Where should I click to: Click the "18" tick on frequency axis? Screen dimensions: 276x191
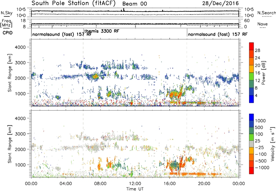click(23, 21)
